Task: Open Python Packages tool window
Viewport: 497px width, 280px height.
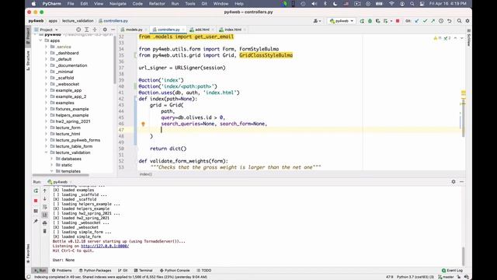Action: (95, 271)
